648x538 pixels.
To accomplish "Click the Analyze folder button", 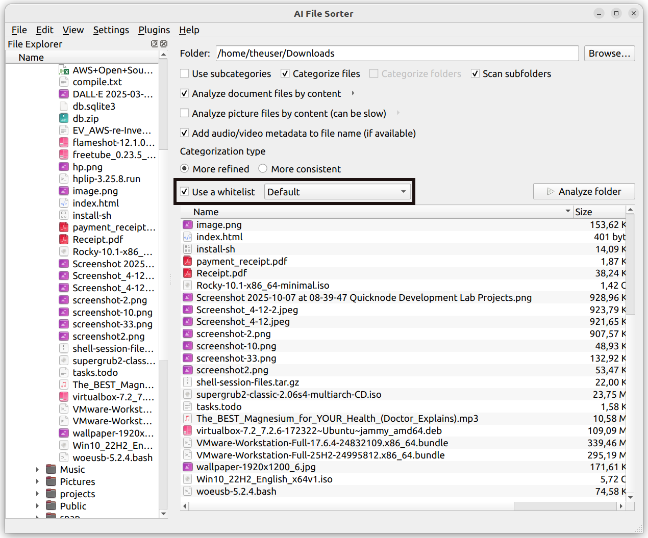I will [584, 191].
